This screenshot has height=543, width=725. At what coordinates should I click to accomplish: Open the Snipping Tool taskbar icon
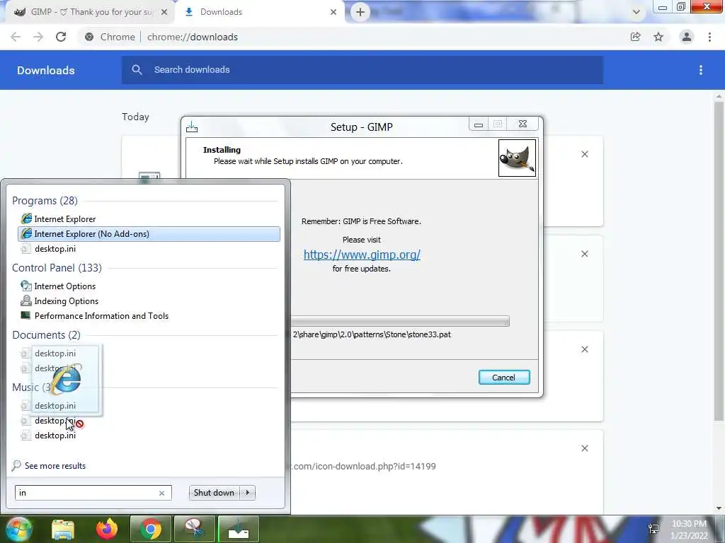(x=195, y=529)
